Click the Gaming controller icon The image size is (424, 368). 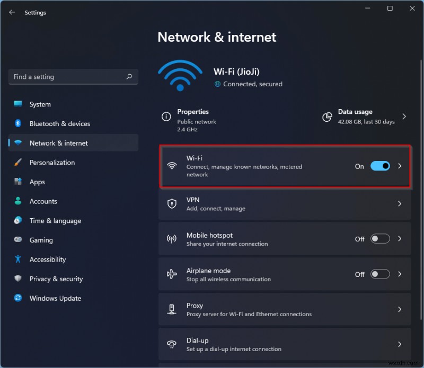(18, 240)
